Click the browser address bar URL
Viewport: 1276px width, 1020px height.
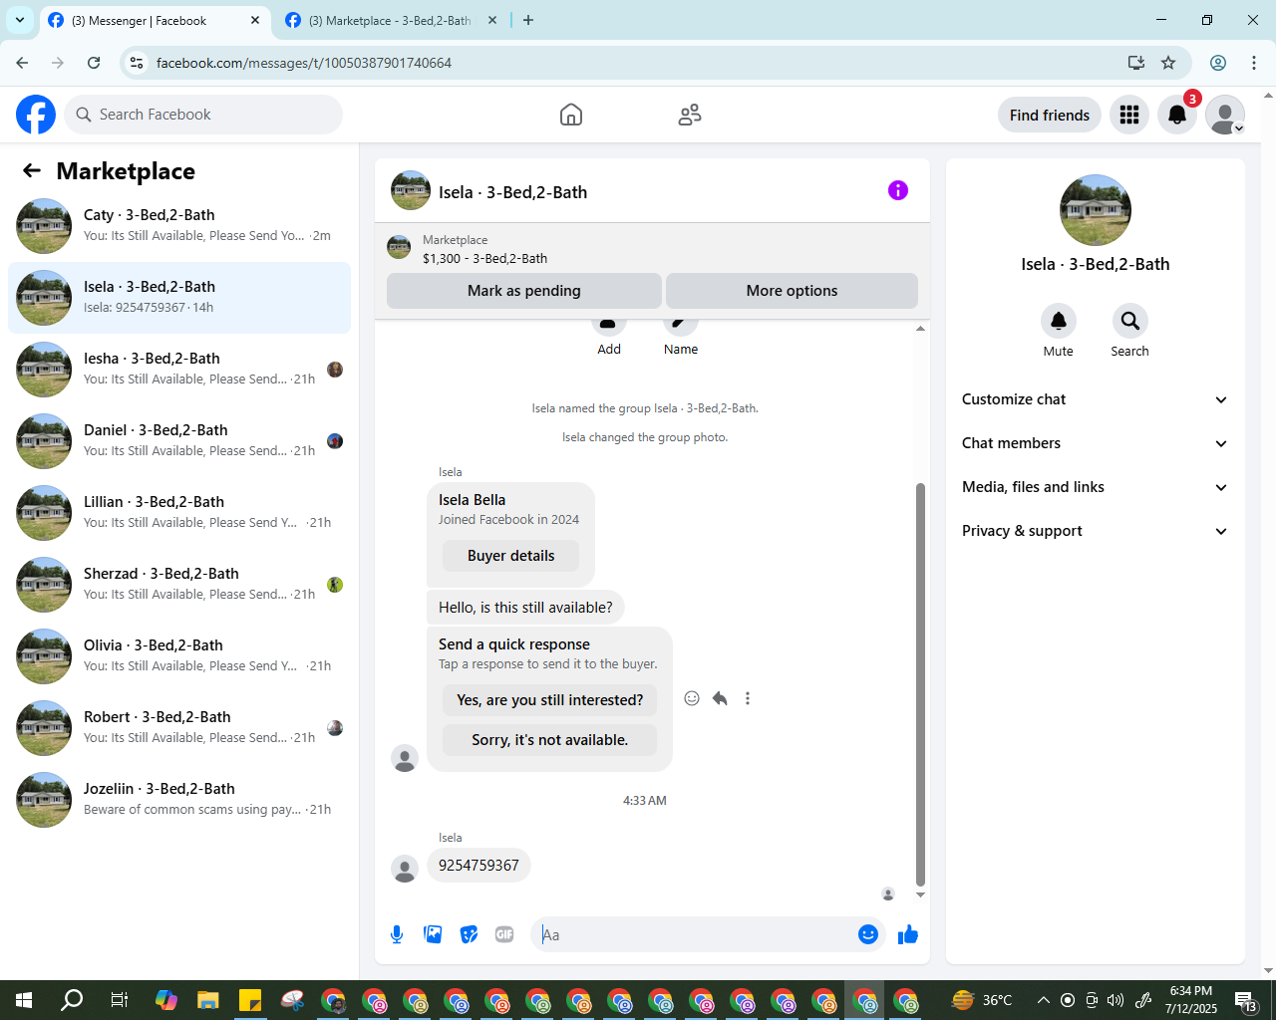coord(304,63)
